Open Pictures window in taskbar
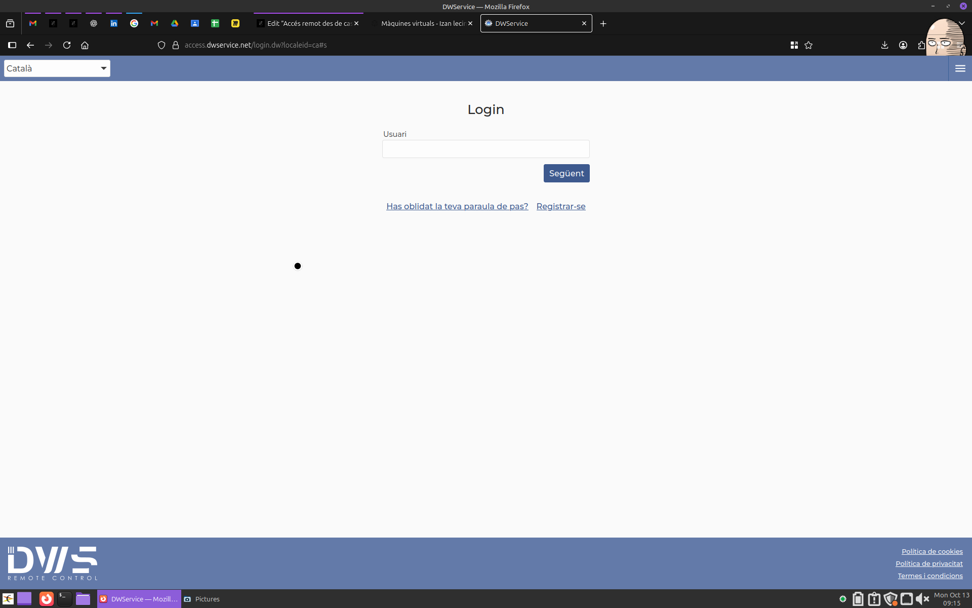 coord(202,599)
